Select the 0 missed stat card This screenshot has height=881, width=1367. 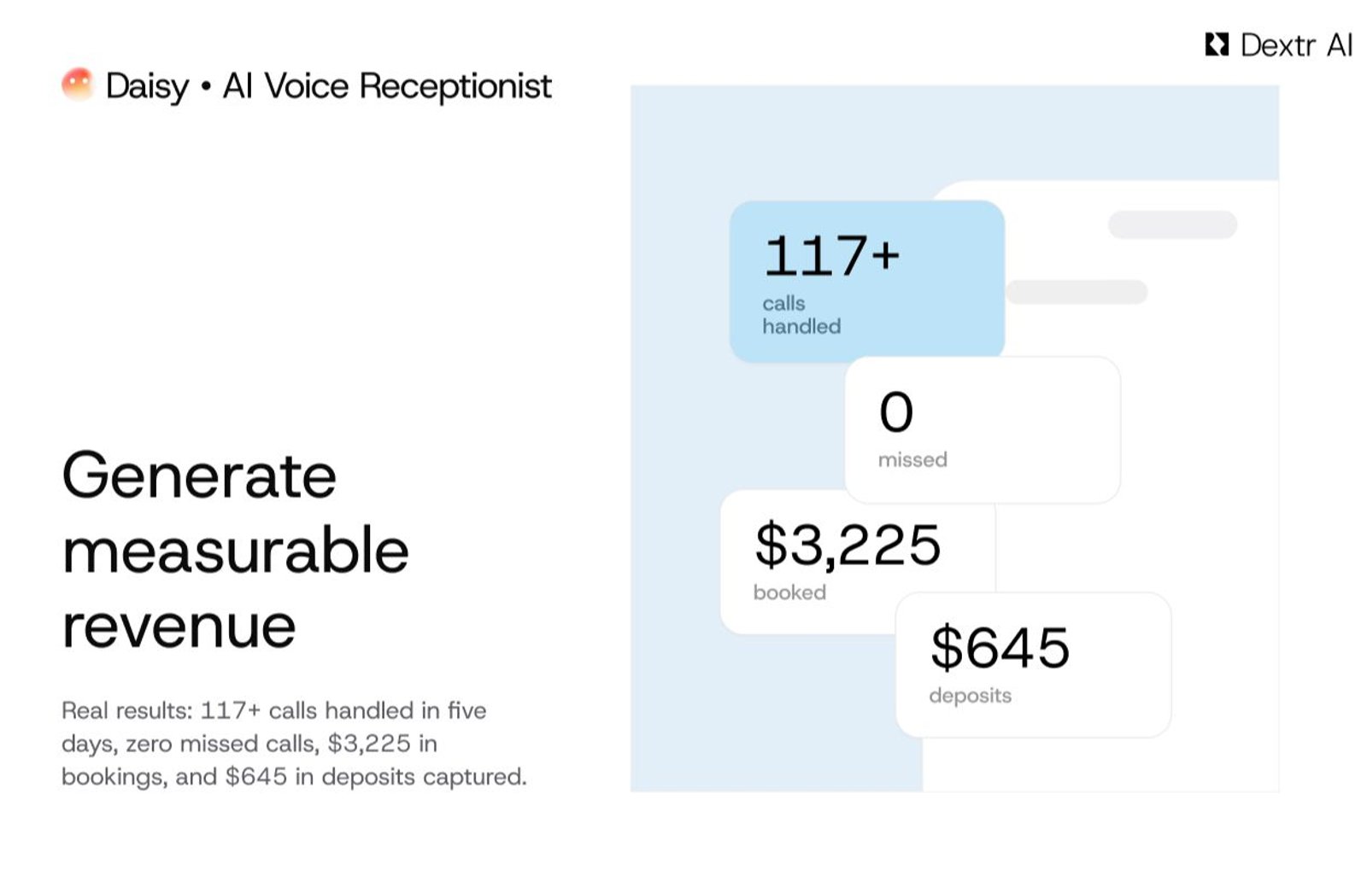point(983,430)
